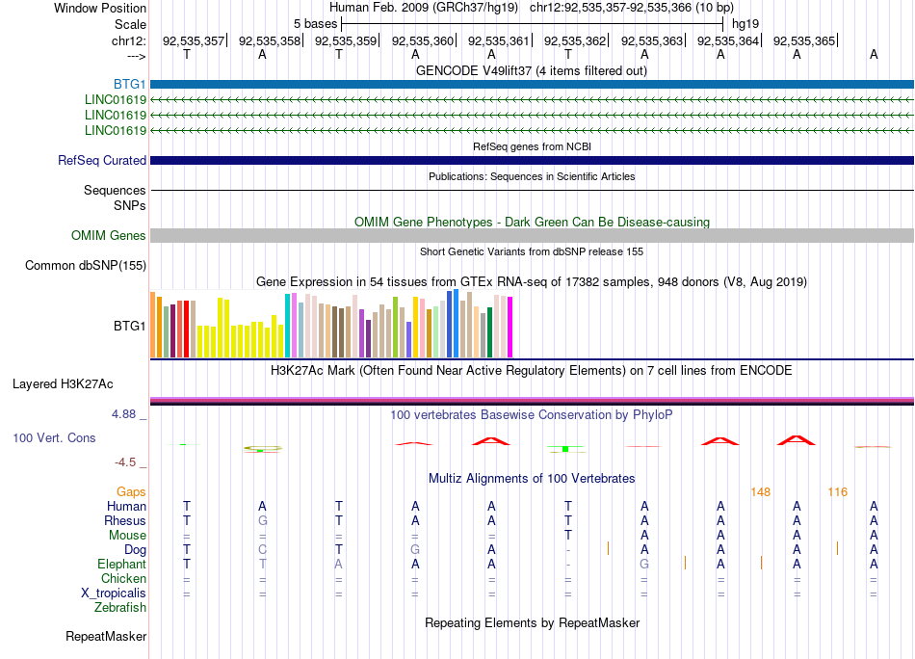The height and width of the screenshot is (659, 915).
Task: Click the RepeatMasker track label
Action: 106,636
